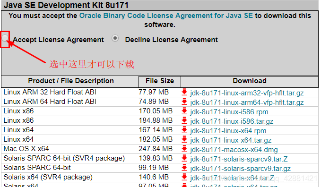Download jdk-8u171-linux-i586.tar.gz file link
This screenshot has height=187, width=321.
[x=232, y=121]
